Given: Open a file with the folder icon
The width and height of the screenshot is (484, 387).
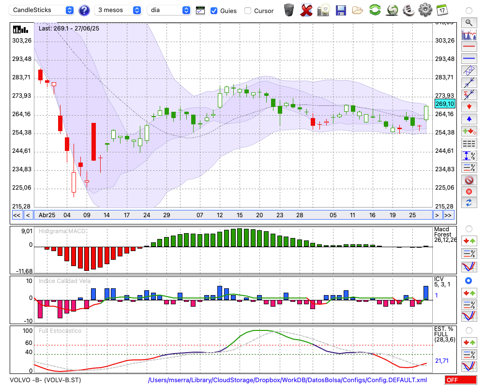Looking at the screenshot, I should pyautogui.click(x=358, y=11).
